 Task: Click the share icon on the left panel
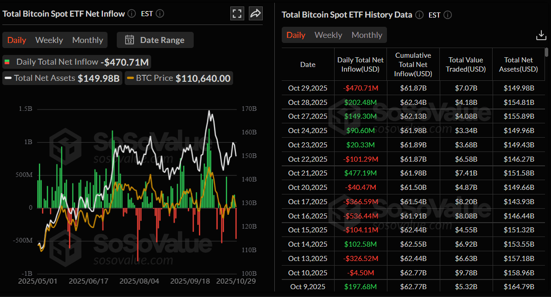pyautogui.click(x=255, y=13)
